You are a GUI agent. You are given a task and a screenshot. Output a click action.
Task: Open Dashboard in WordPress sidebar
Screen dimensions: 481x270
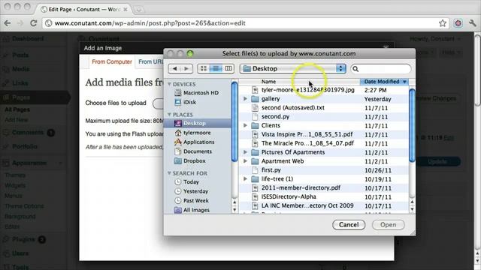[28, 39]
